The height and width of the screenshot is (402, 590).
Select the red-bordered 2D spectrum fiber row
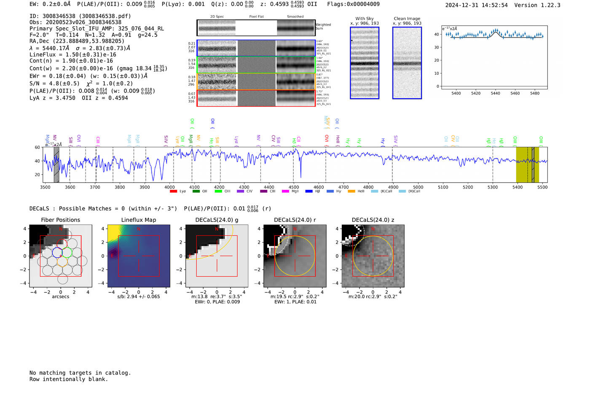coord(256,98)
